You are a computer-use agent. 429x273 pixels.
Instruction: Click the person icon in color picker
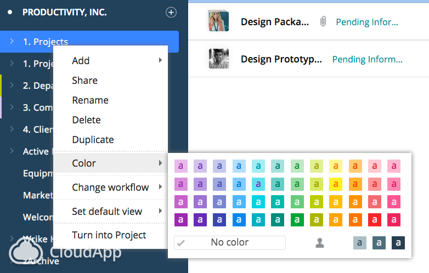coord(320,243)
